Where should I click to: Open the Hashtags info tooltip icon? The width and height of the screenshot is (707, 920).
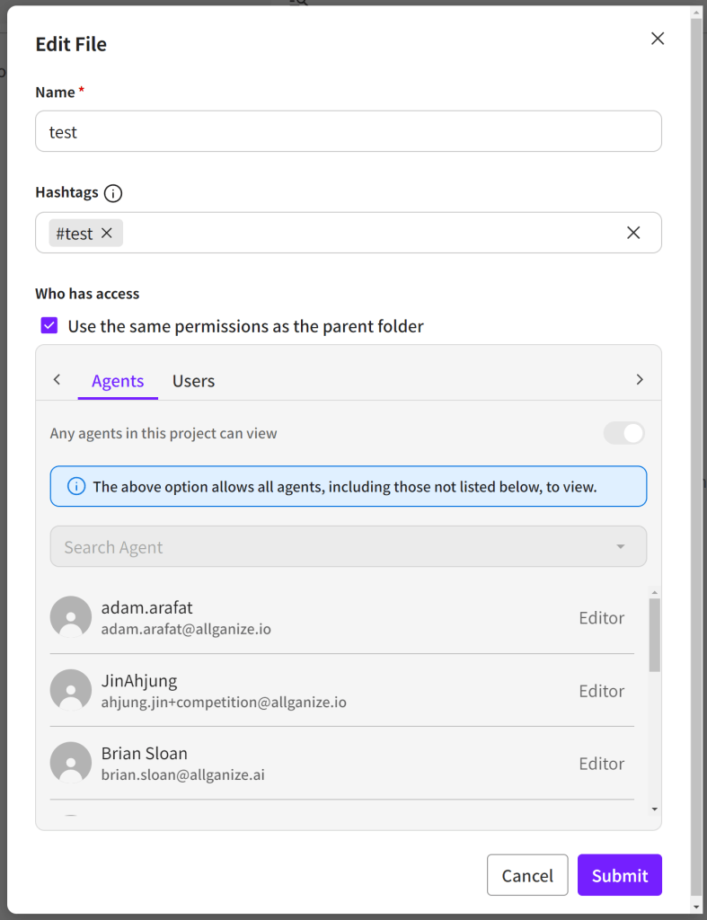pyautogui.click(x=112, y=192)
